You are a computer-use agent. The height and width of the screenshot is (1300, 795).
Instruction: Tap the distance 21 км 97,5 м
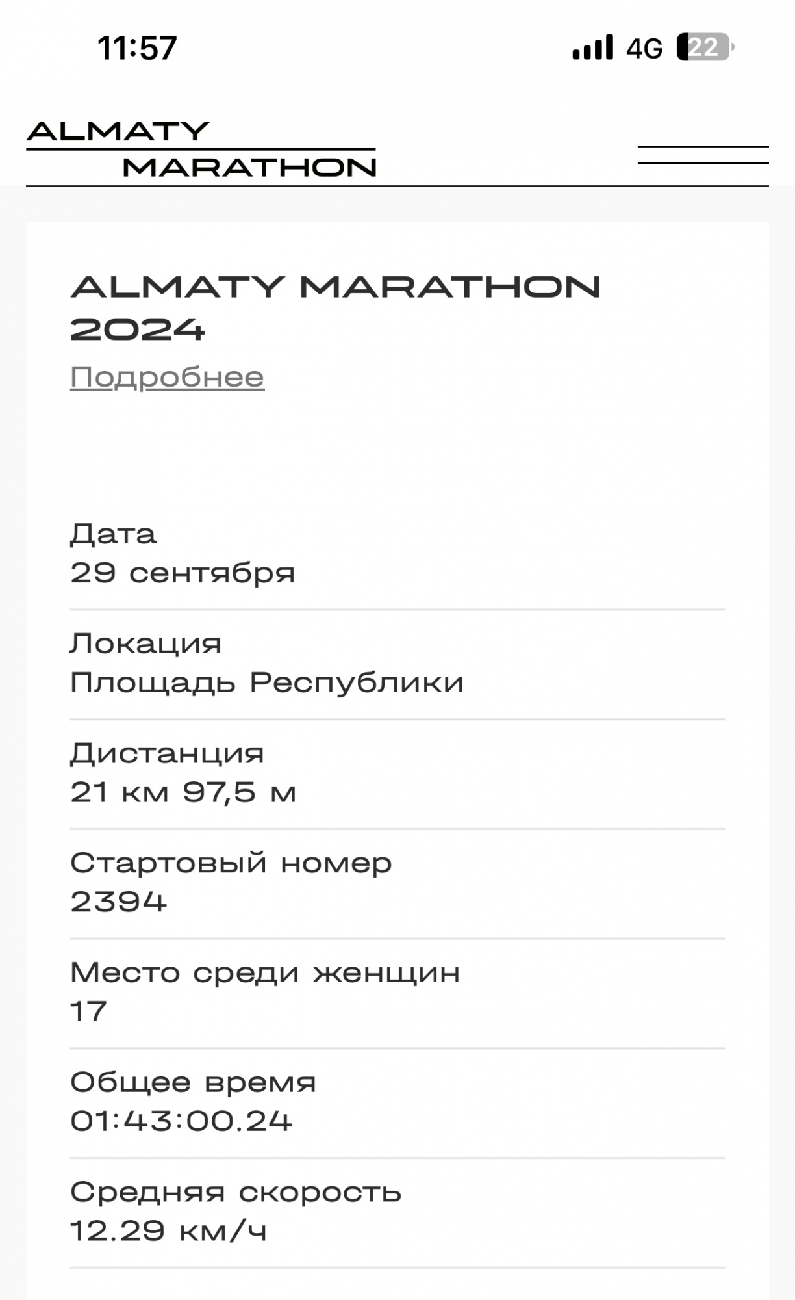pyautogui.click(x=183, y=792)
